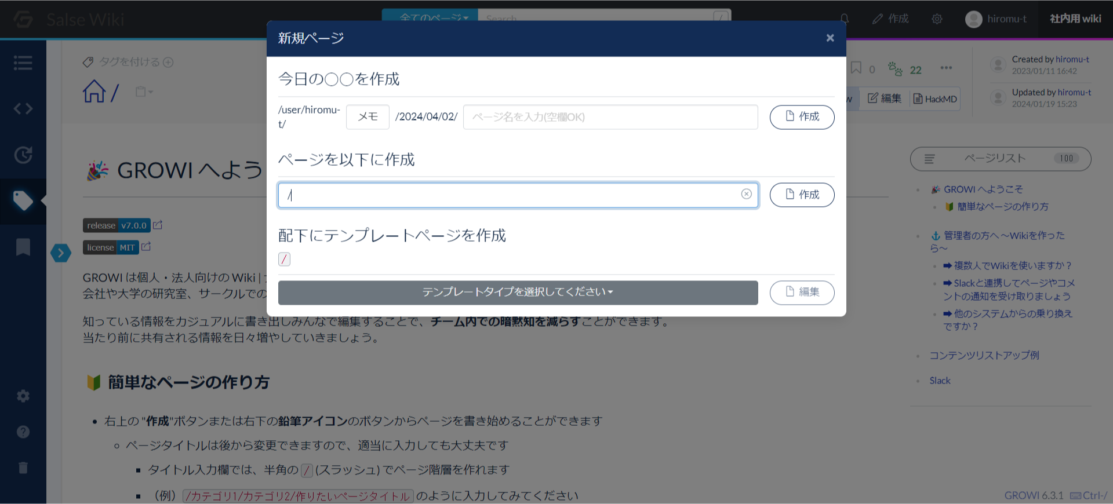The image size is (1113, 504).
Task: Focus the ページ名を入力 text field
Action: (x=610, y=117)
